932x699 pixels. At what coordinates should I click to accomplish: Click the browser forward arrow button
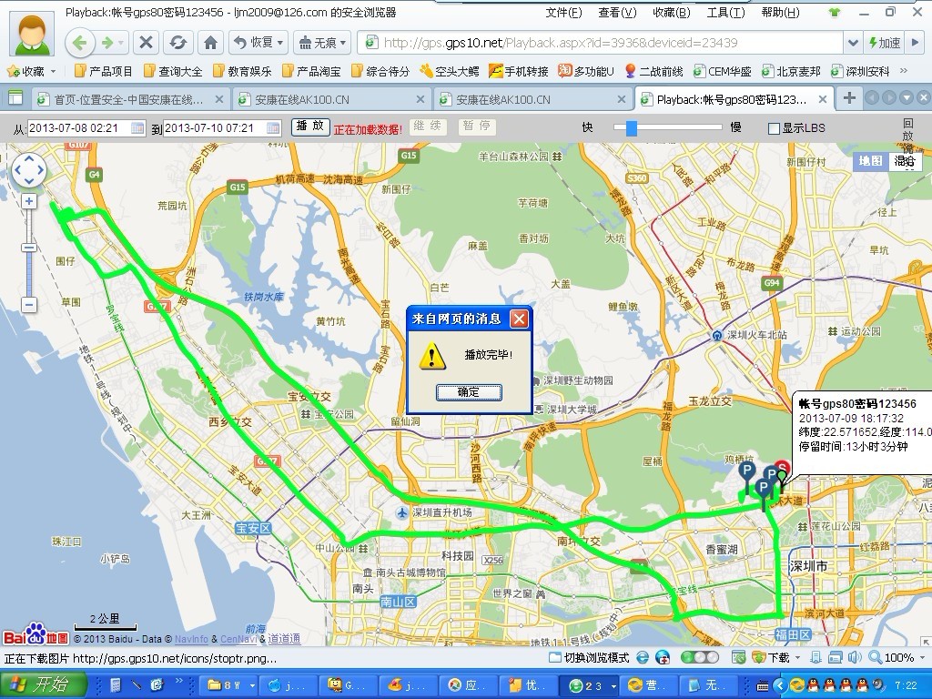107,43
